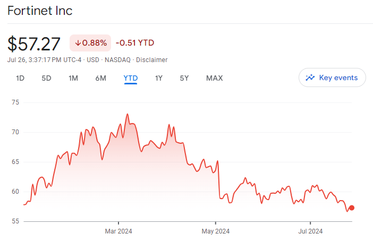Click the chart's highest peak above 70
Viewport: 373px width, 242px height.
[x=127, y=114]
